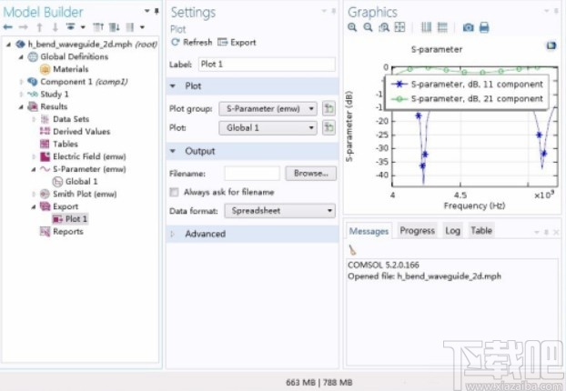The height and width of the screenshot is (391, 566).
Task: Switch to the Messages tab
Action: pos(369,231)
